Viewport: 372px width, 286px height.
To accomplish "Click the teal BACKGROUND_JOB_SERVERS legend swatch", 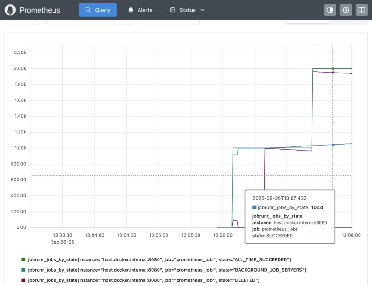I will tap(23, 270).
